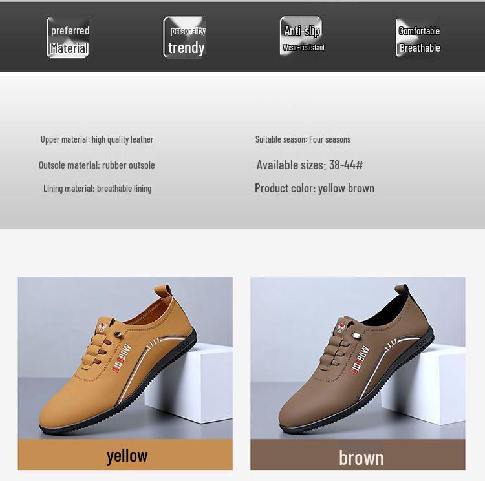Click the DIDBOW logo on yellow shoe
Viewport: 485px width, 481px height.
[x=122, y=358]
